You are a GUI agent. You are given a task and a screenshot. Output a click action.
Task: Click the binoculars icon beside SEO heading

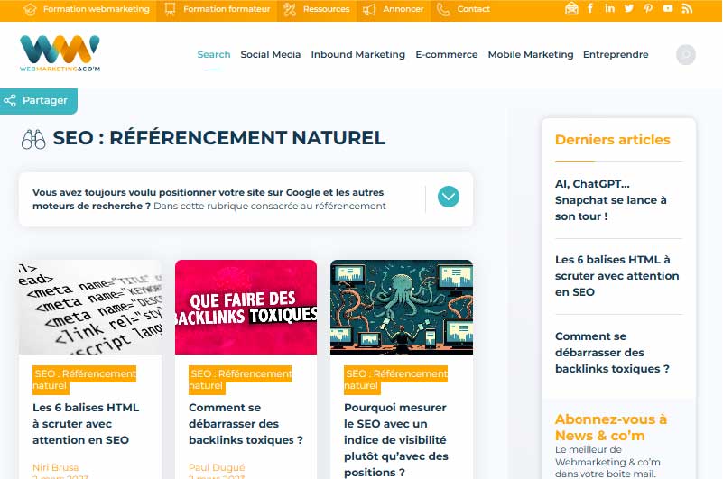click(33, 139)
